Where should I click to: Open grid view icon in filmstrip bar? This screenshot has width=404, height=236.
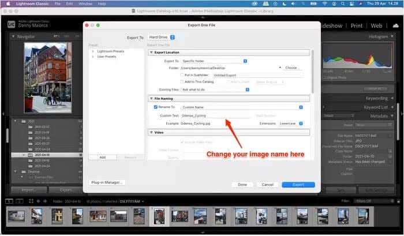pyautogui.click(x=31, y=201)
